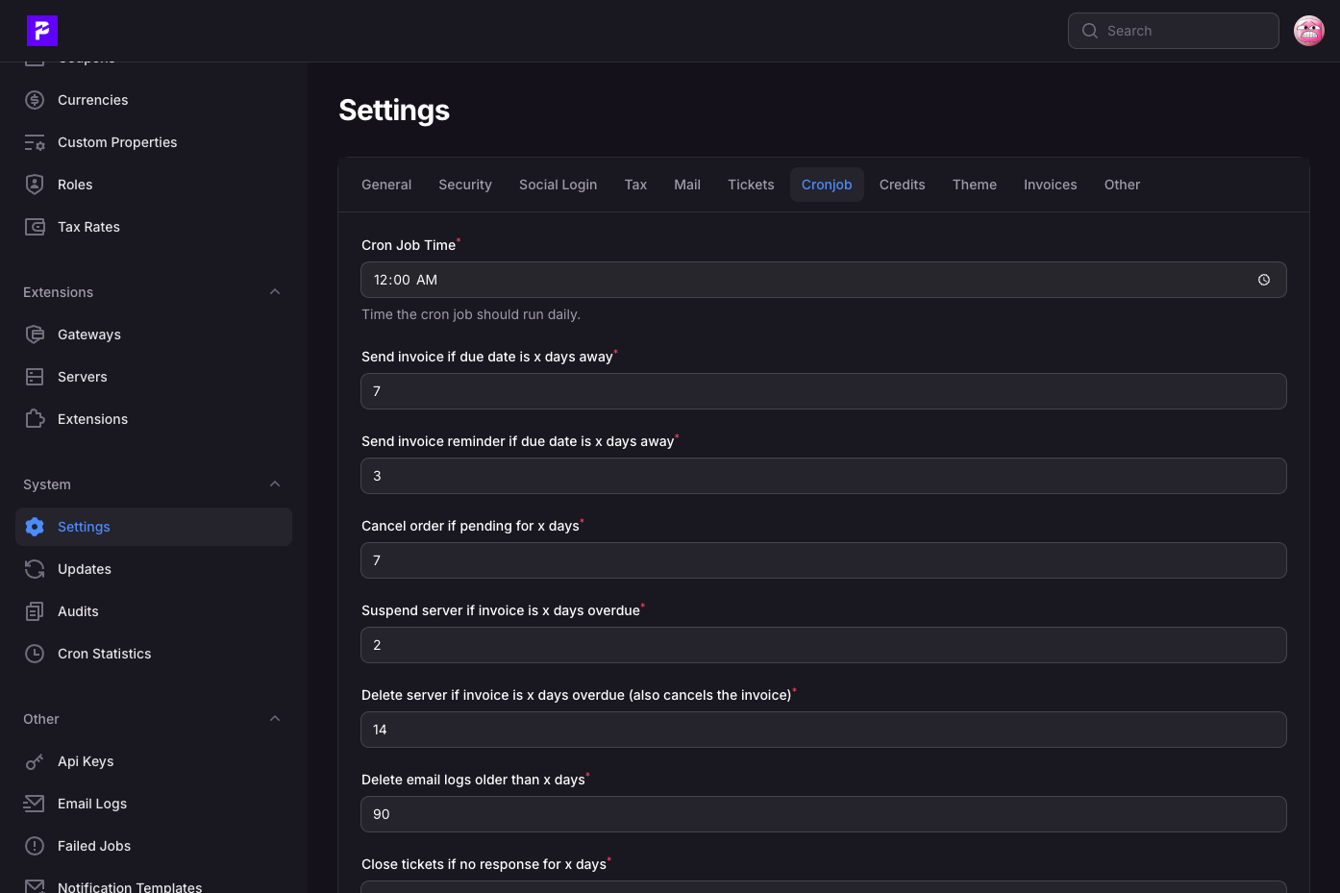Click the Api Keys key icon

coord(35,761)
